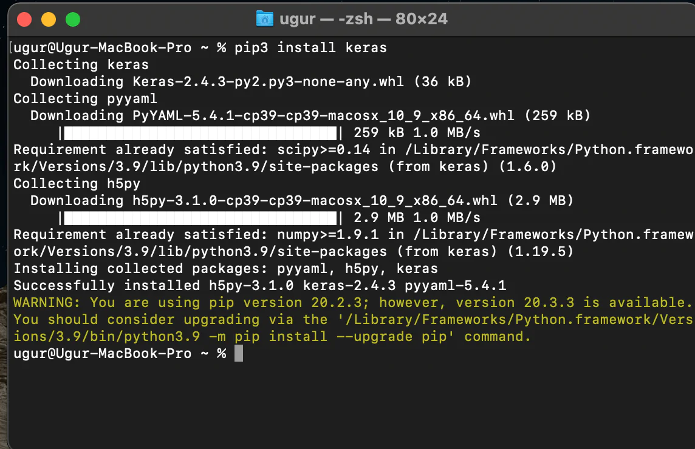This screenshot has width=695, height=449.
Task: Click the "pip3 install keras" command text
Action: tap(310, 47)
